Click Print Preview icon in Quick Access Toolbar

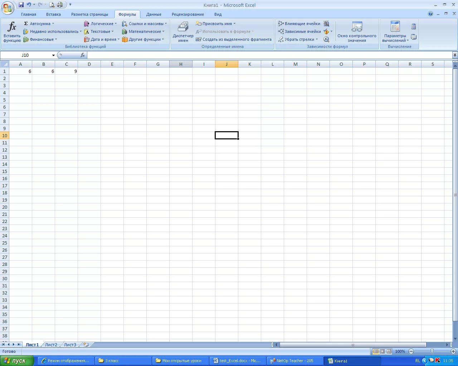coord(52,5)
